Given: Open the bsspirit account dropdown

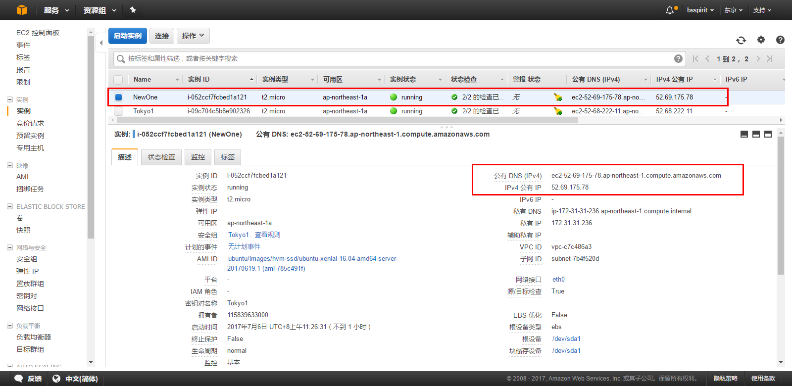Looking at the screenshot, I should pos(700,10).
